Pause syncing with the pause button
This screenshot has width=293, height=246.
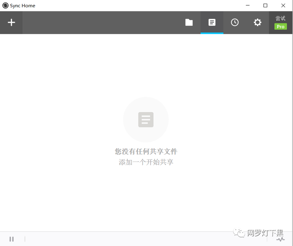[x=11, y=239]
